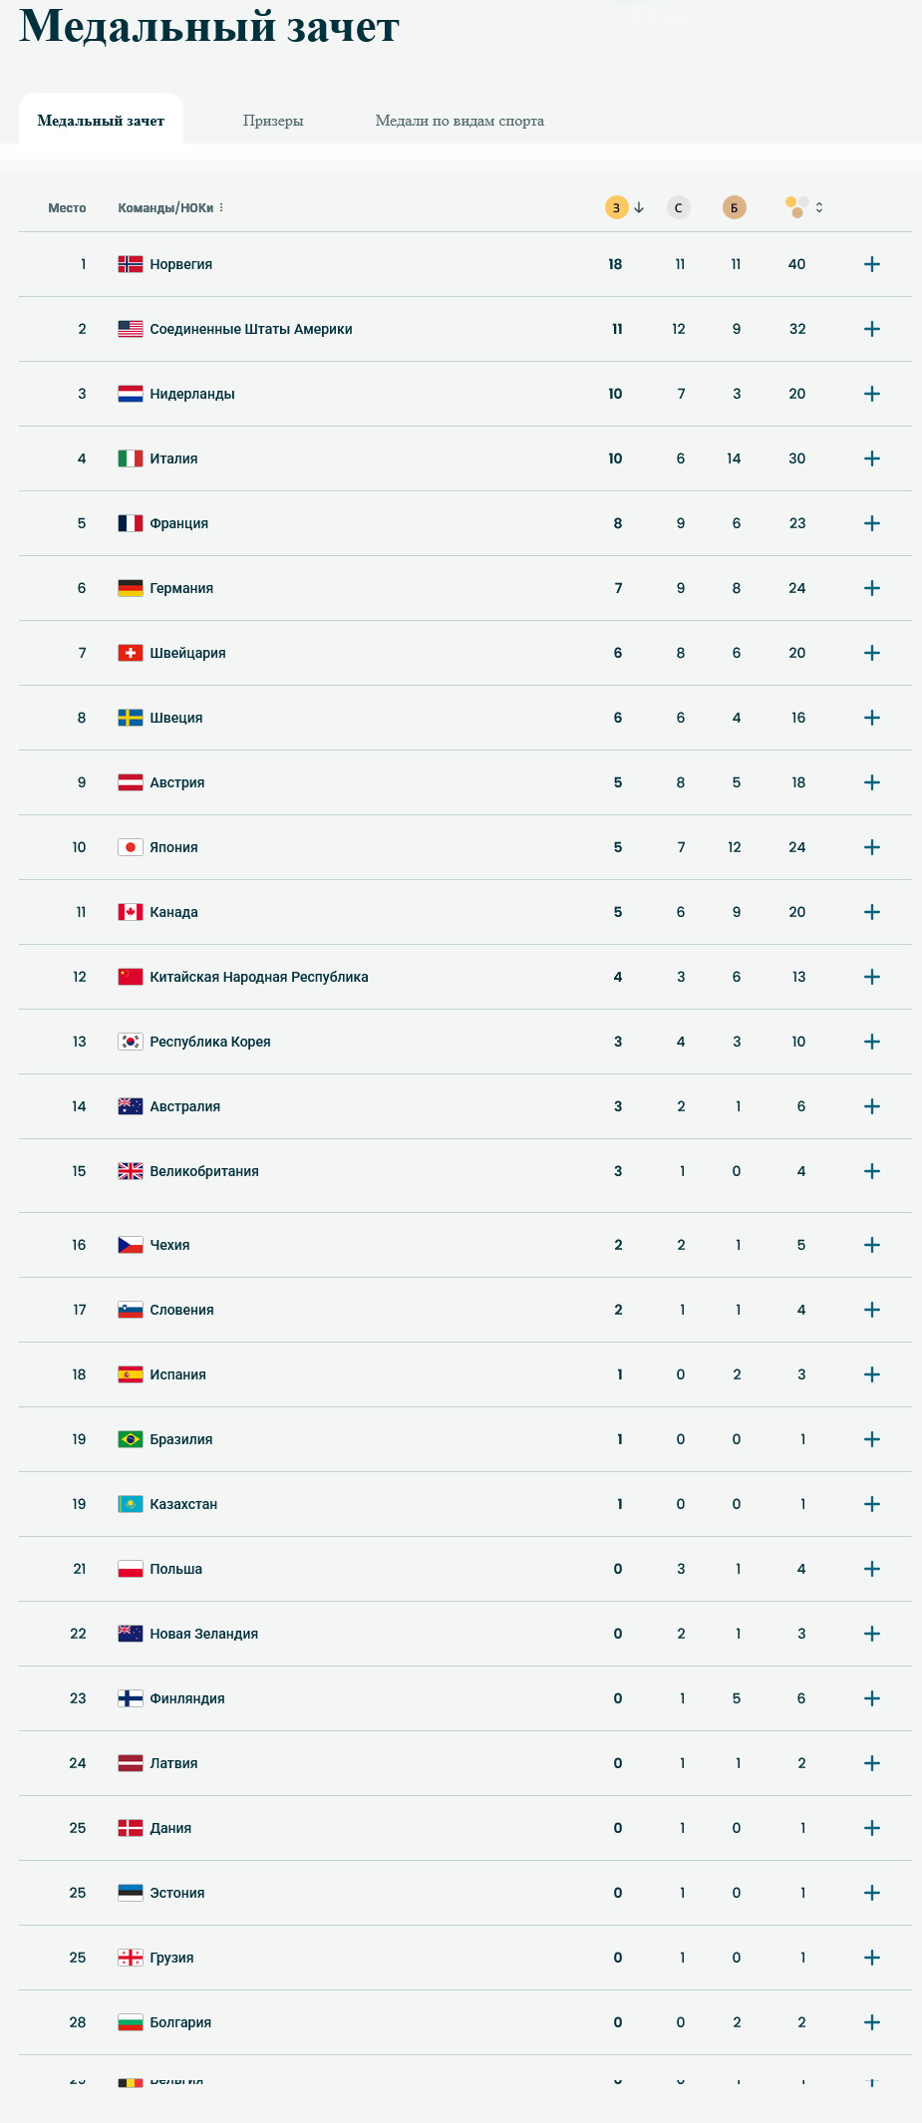Click the Соединенные Штаты Америки team name
This screenshot has width=922, height=2123.
coord(251,329)
